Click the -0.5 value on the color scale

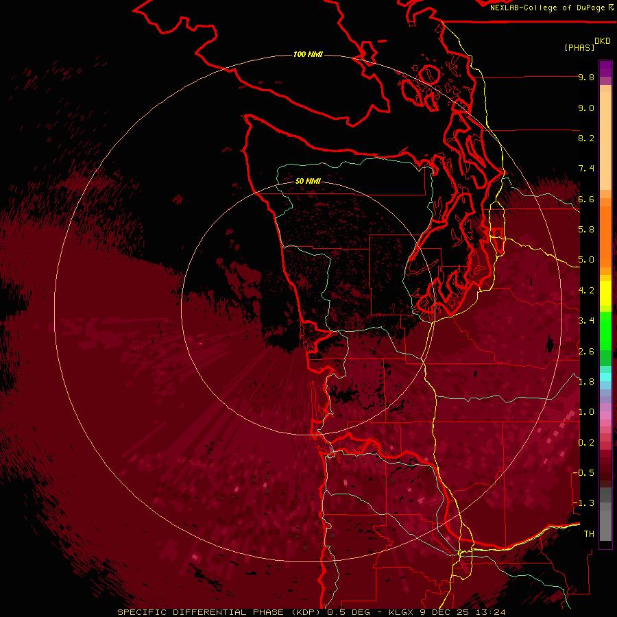click(x=583, y=473)
